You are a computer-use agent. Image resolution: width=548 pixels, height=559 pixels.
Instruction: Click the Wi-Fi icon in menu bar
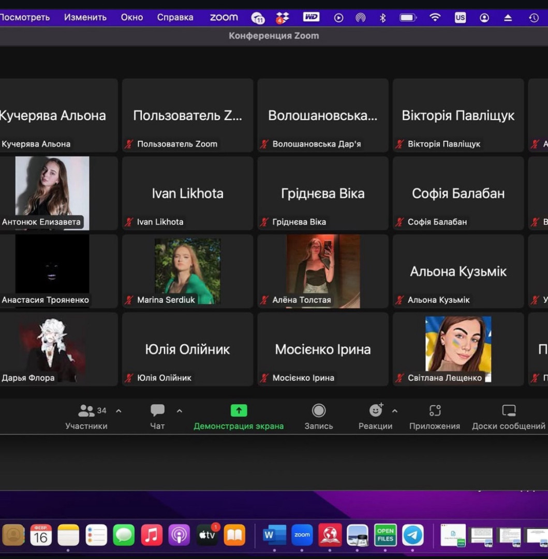435,18
